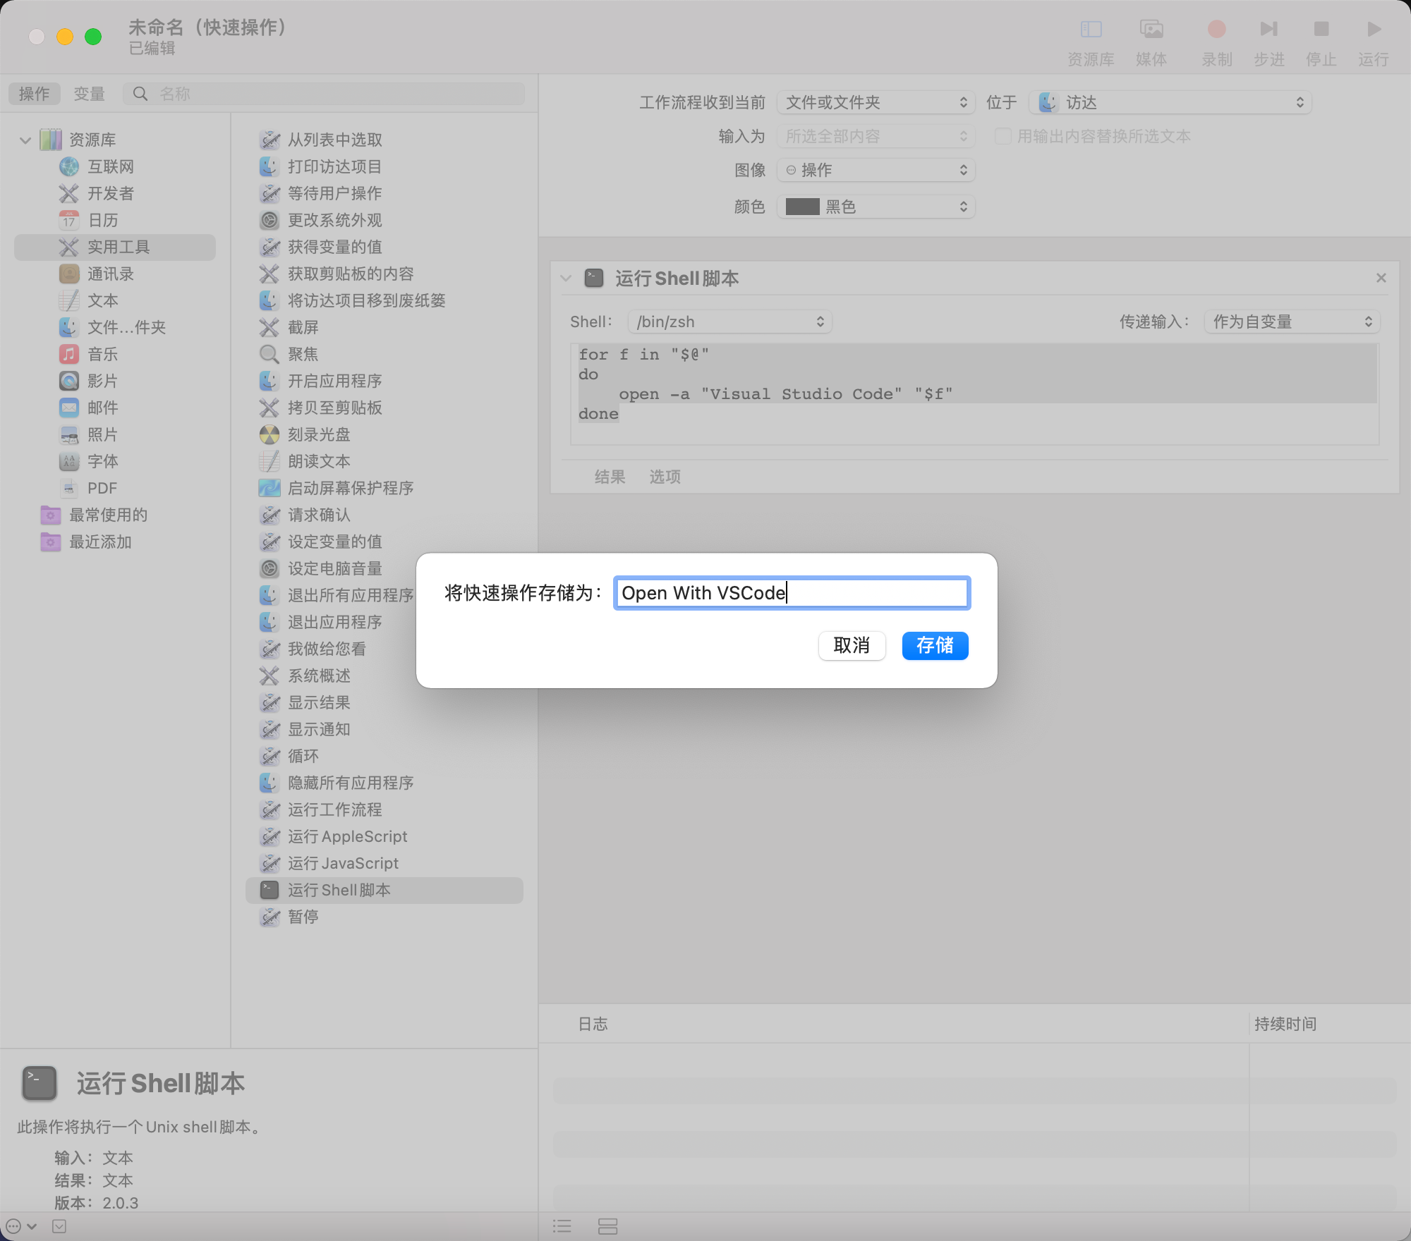Collapse the 资源库 library tree

pos(25,140)
